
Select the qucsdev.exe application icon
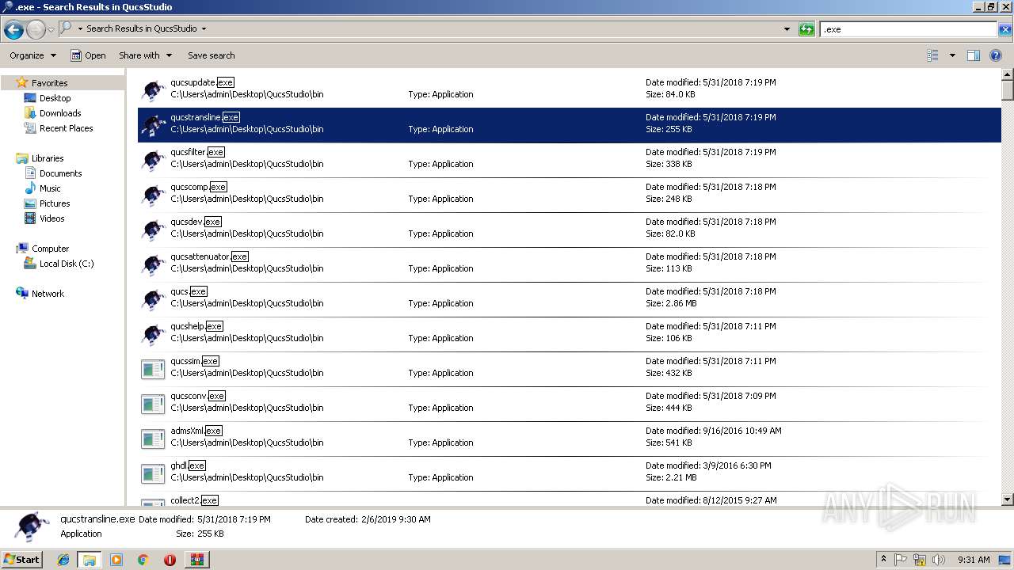153,230
